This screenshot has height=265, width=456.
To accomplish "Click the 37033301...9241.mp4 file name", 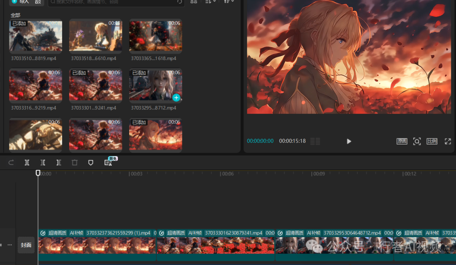I will 93,108.
